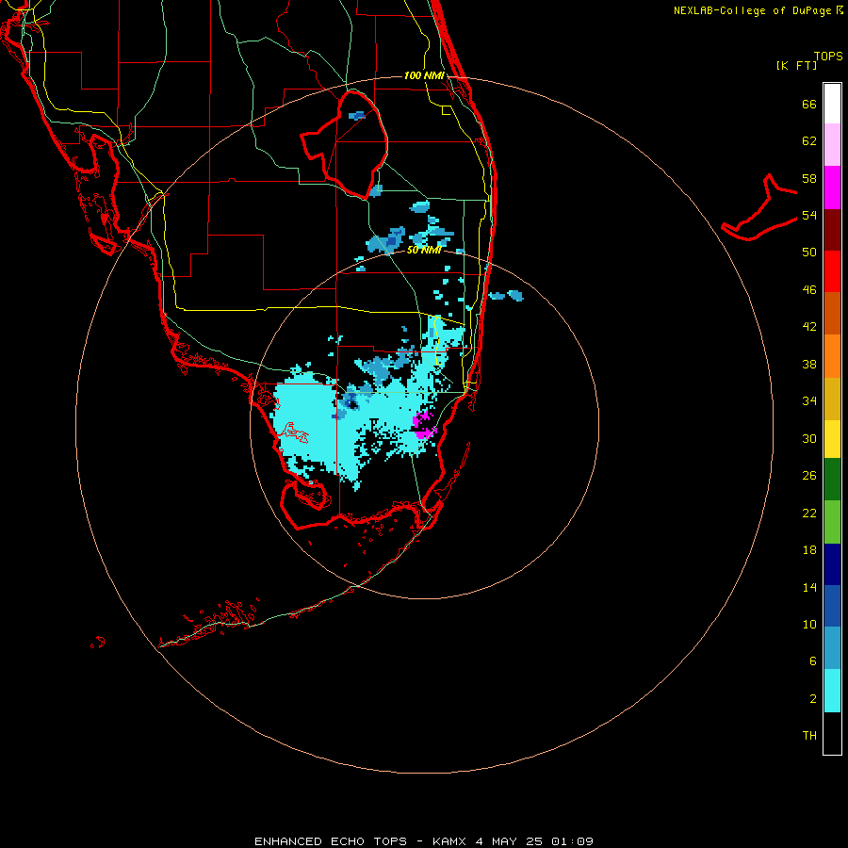Click the legend value 50
Screen dimensions: 848x848
(x=809, y=253)
